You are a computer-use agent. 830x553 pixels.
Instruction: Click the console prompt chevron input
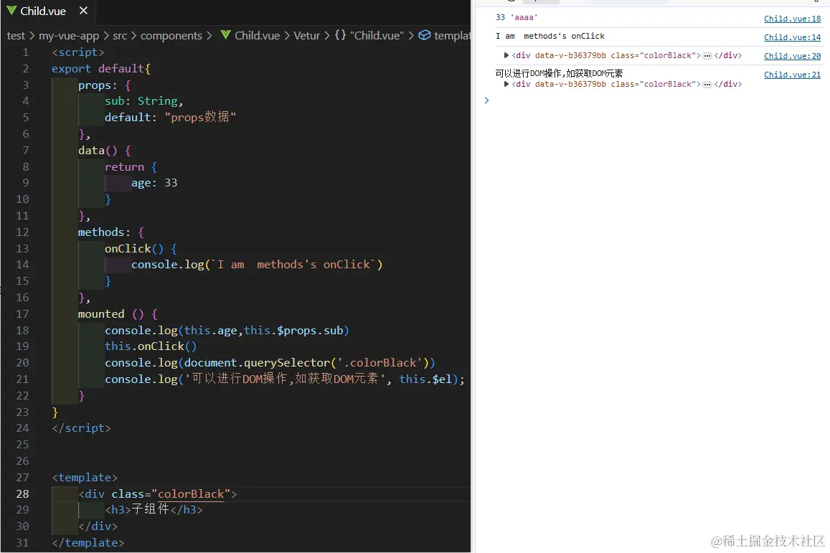[486, 100]
